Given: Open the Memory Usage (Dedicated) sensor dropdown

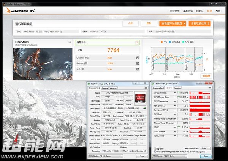Looking at the screenshot, I should 175,119.
